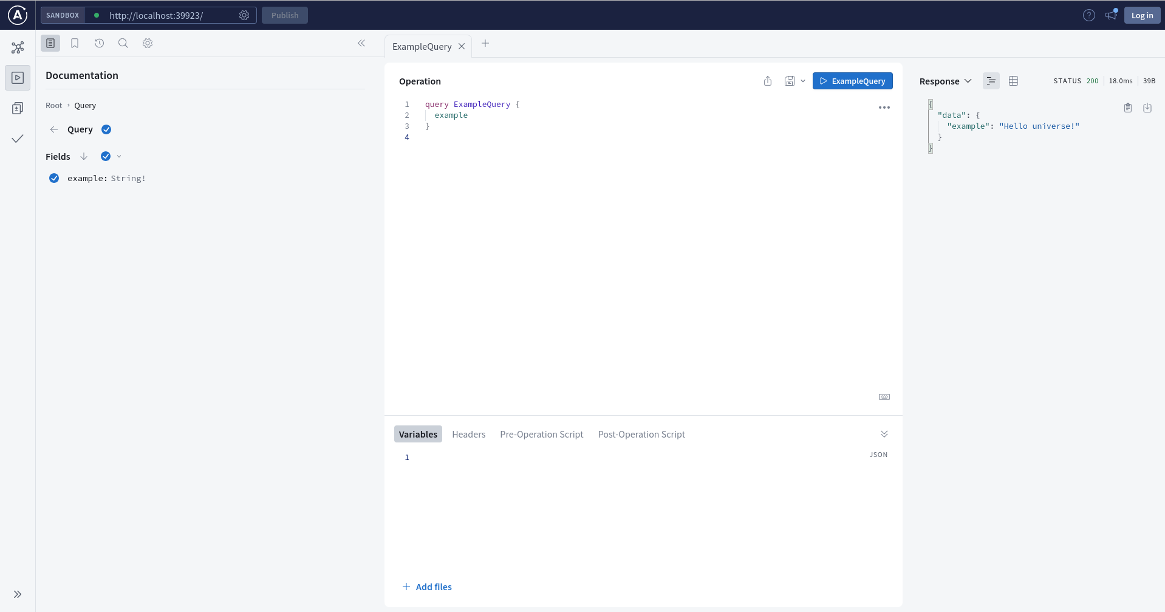This screenshot has width=1165, height=612.
Task: Switch the response to table view
Action: (x=1013, y=81)
